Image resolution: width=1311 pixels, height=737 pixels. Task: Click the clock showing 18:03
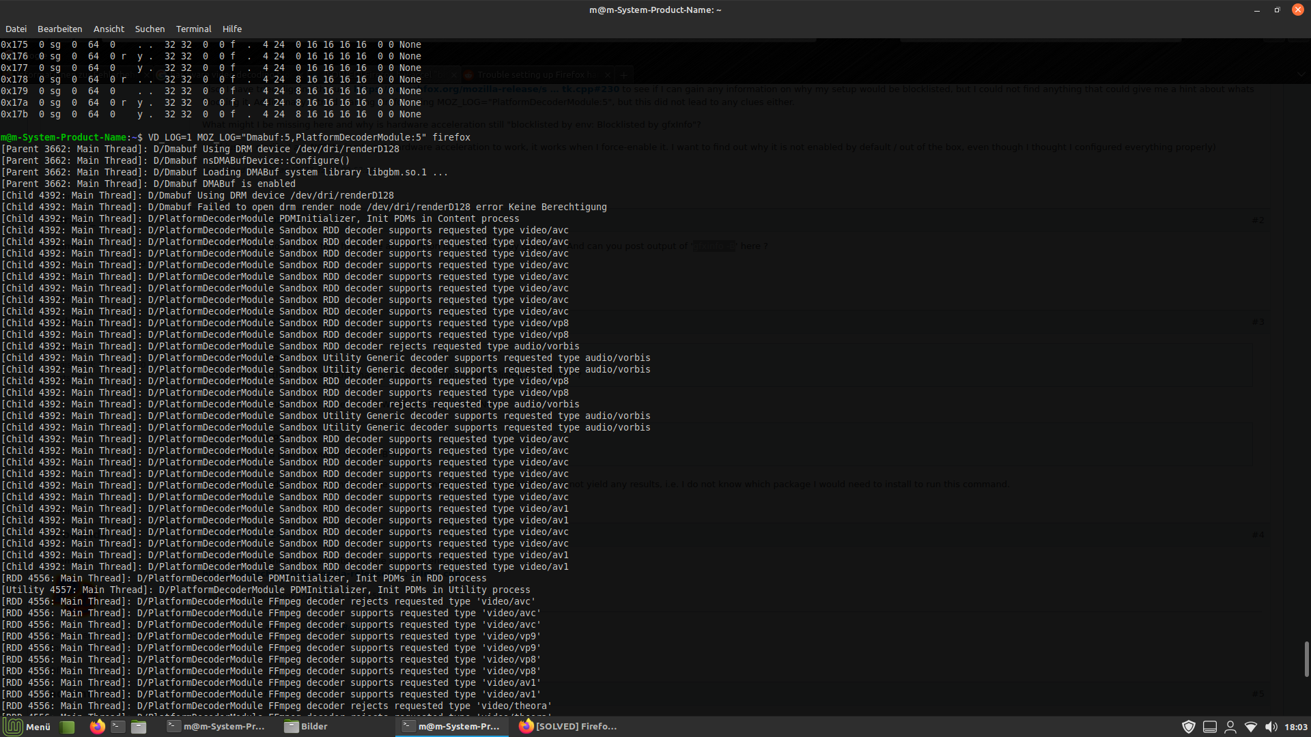point(1294,726)
